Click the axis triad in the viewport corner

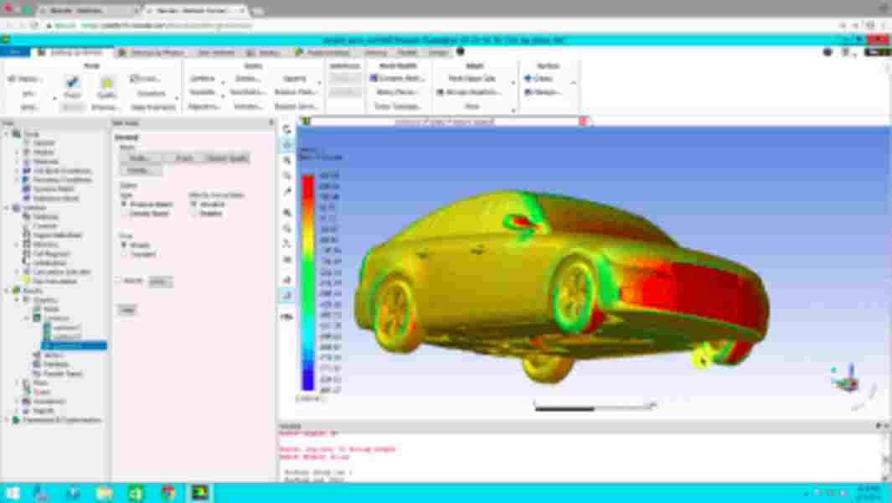pos(848,379)
